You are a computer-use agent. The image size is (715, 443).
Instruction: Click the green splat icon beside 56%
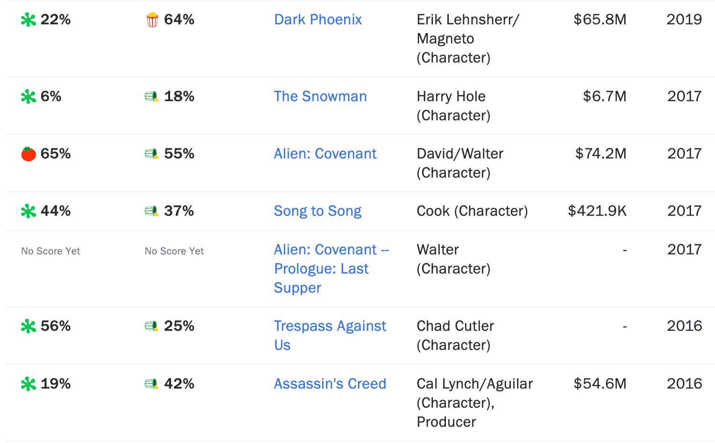(x=28, y=327)
